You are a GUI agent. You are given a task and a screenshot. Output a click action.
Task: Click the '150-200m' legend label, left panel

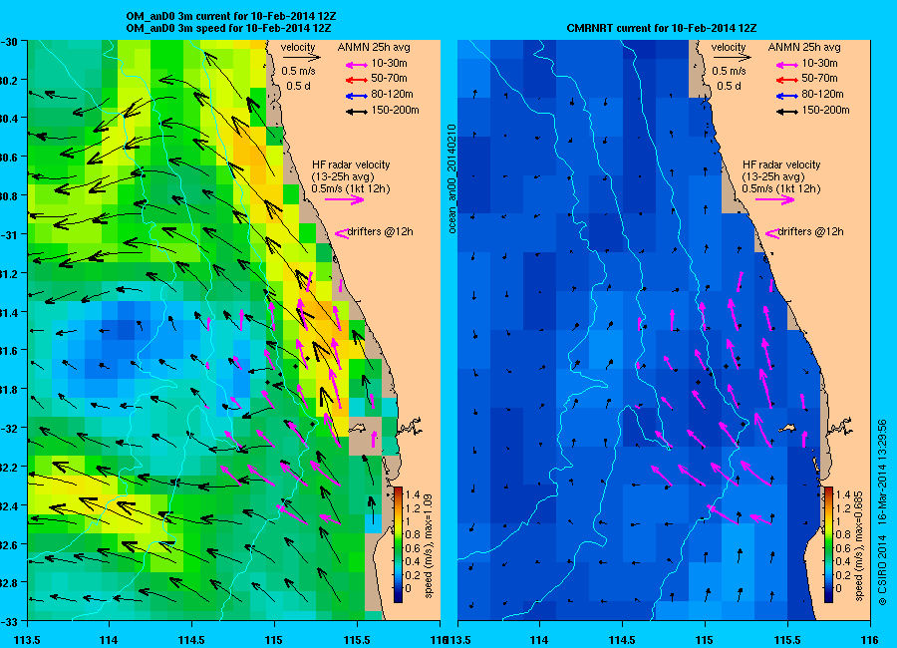click(396, 111)
